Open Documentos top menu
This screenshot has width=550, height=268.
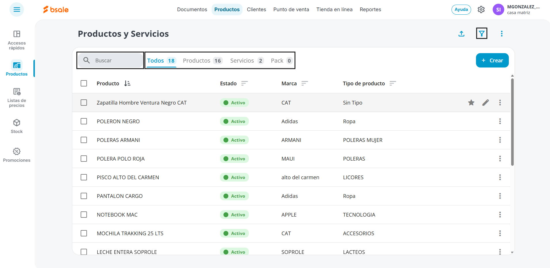tap(192, 9)
